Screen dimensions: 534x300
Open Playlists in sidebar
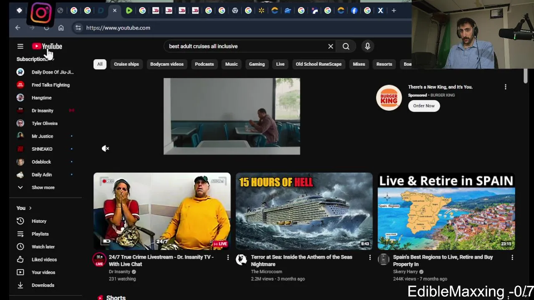point(40,234)
